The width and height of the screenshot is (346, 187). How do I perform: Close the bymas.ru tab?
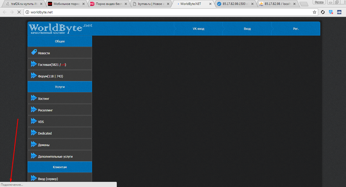point(168,4)
